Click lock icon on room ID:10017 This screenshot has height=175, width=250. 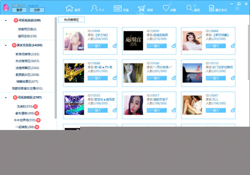tap(174, 110)
